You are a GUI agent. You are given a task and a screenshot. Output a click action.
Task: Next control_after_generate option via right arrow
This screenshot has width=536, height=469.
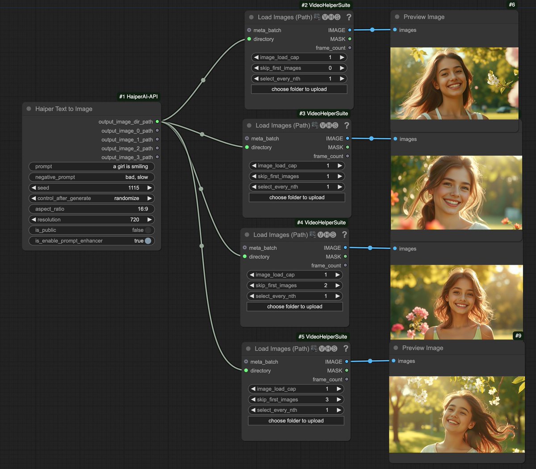point(150,198)
